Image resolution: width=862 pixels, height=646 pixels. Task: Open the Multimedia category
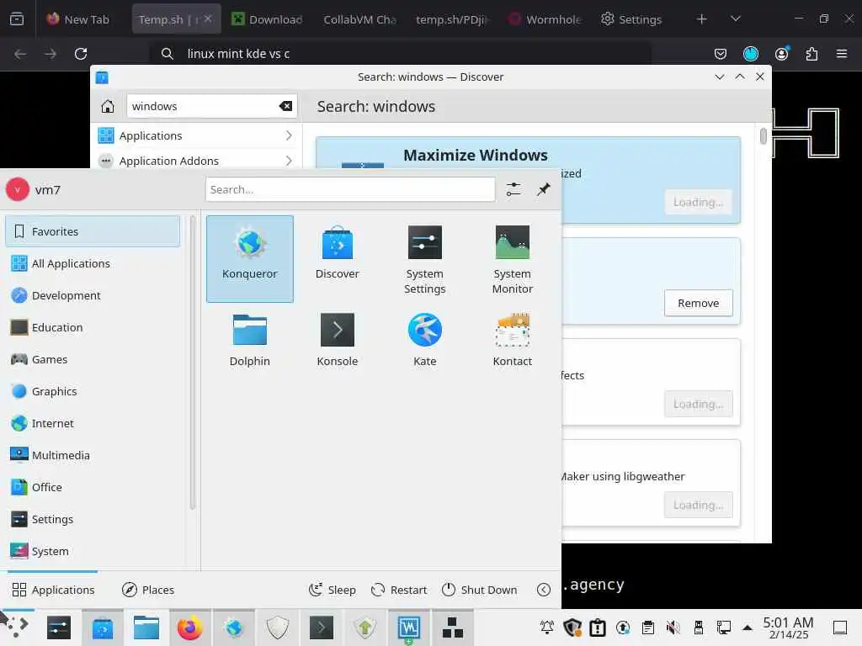pyautogui.click(x=93, y=455)
